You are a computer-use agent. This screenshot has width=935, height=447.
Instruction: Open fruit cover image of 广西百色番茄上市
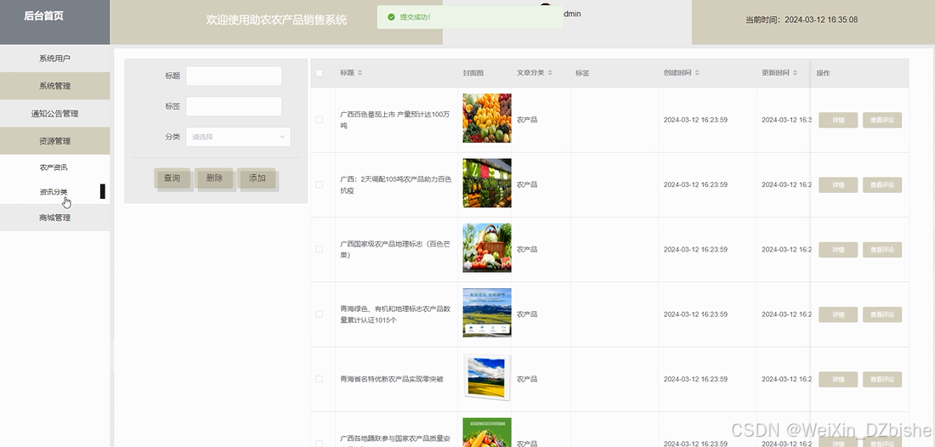coord(486,118)
